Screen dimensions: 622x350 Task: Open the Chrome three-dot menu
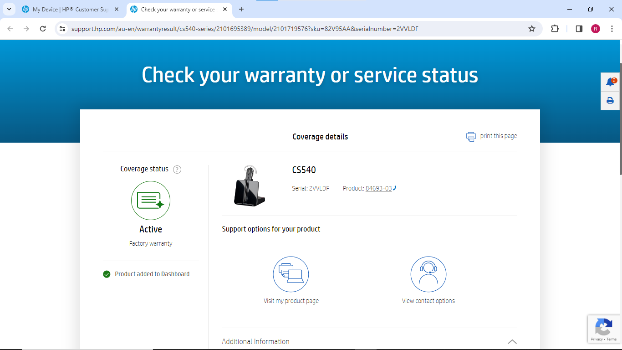tap(612, 29)
